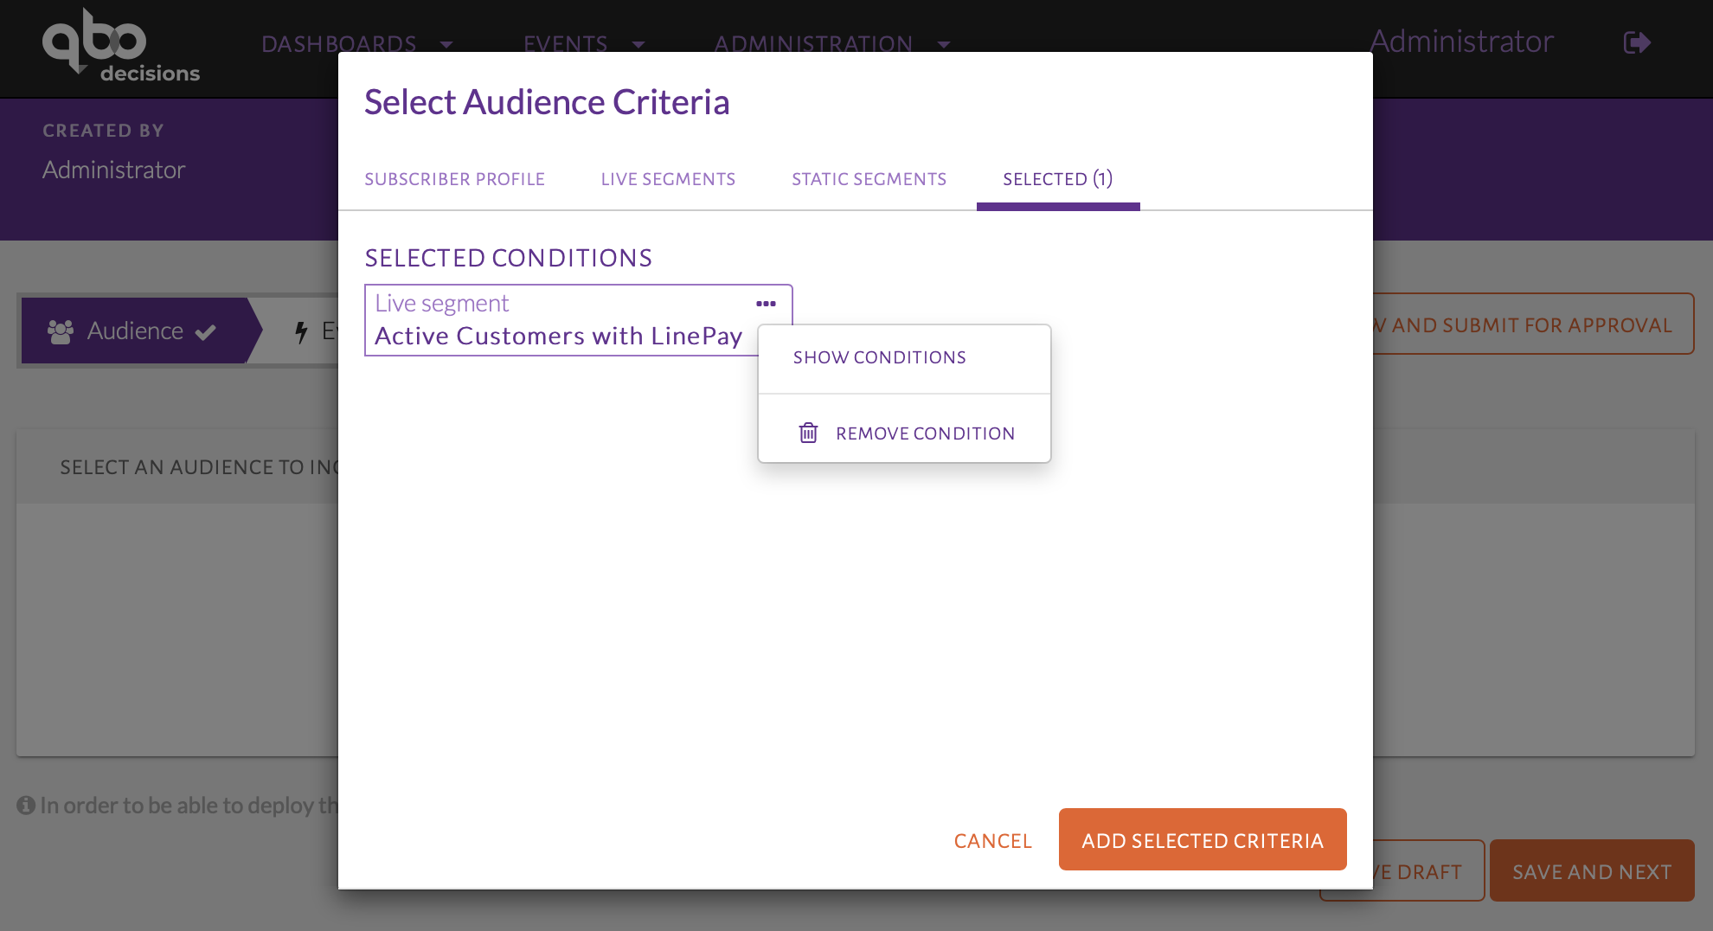This screenshot has width=1713, height=931.
Task: Click the lightning bolt step icon
Action: [301, 331]
